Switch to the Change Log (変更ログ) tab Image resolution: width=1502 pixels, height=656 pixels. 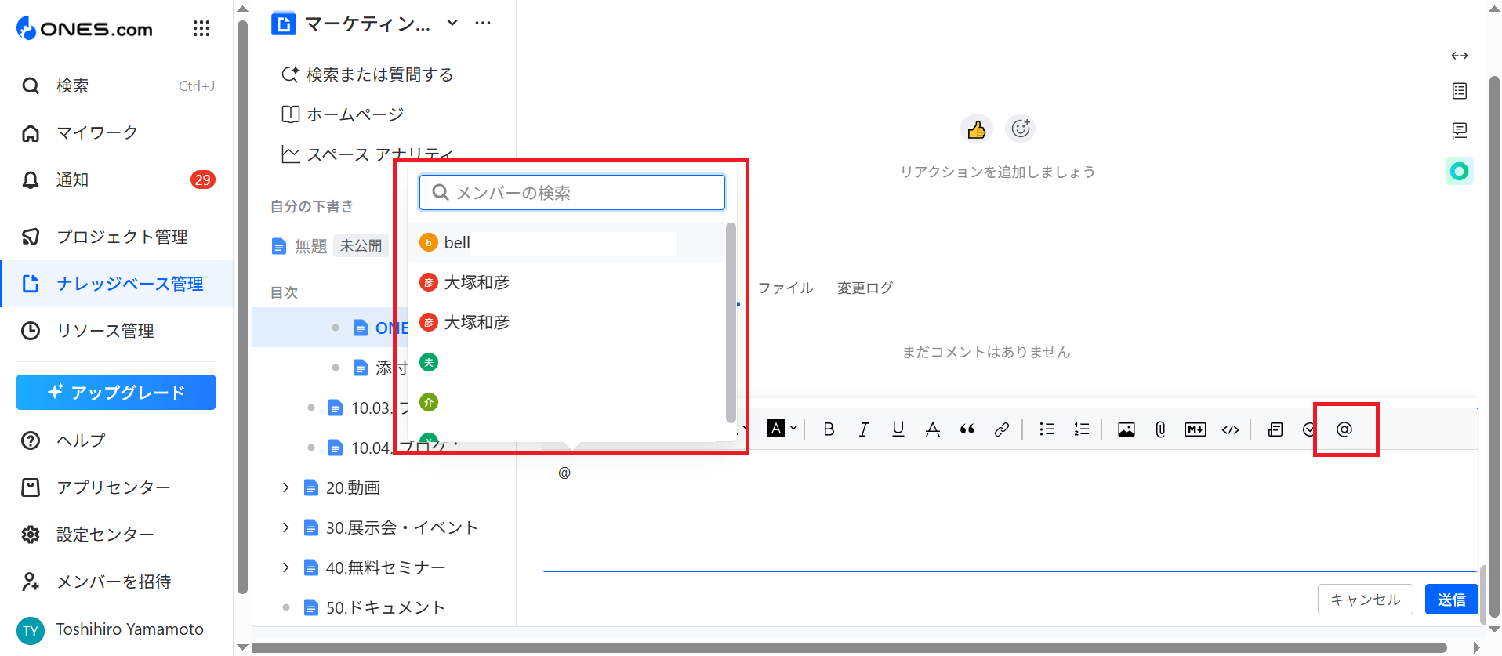865,288
